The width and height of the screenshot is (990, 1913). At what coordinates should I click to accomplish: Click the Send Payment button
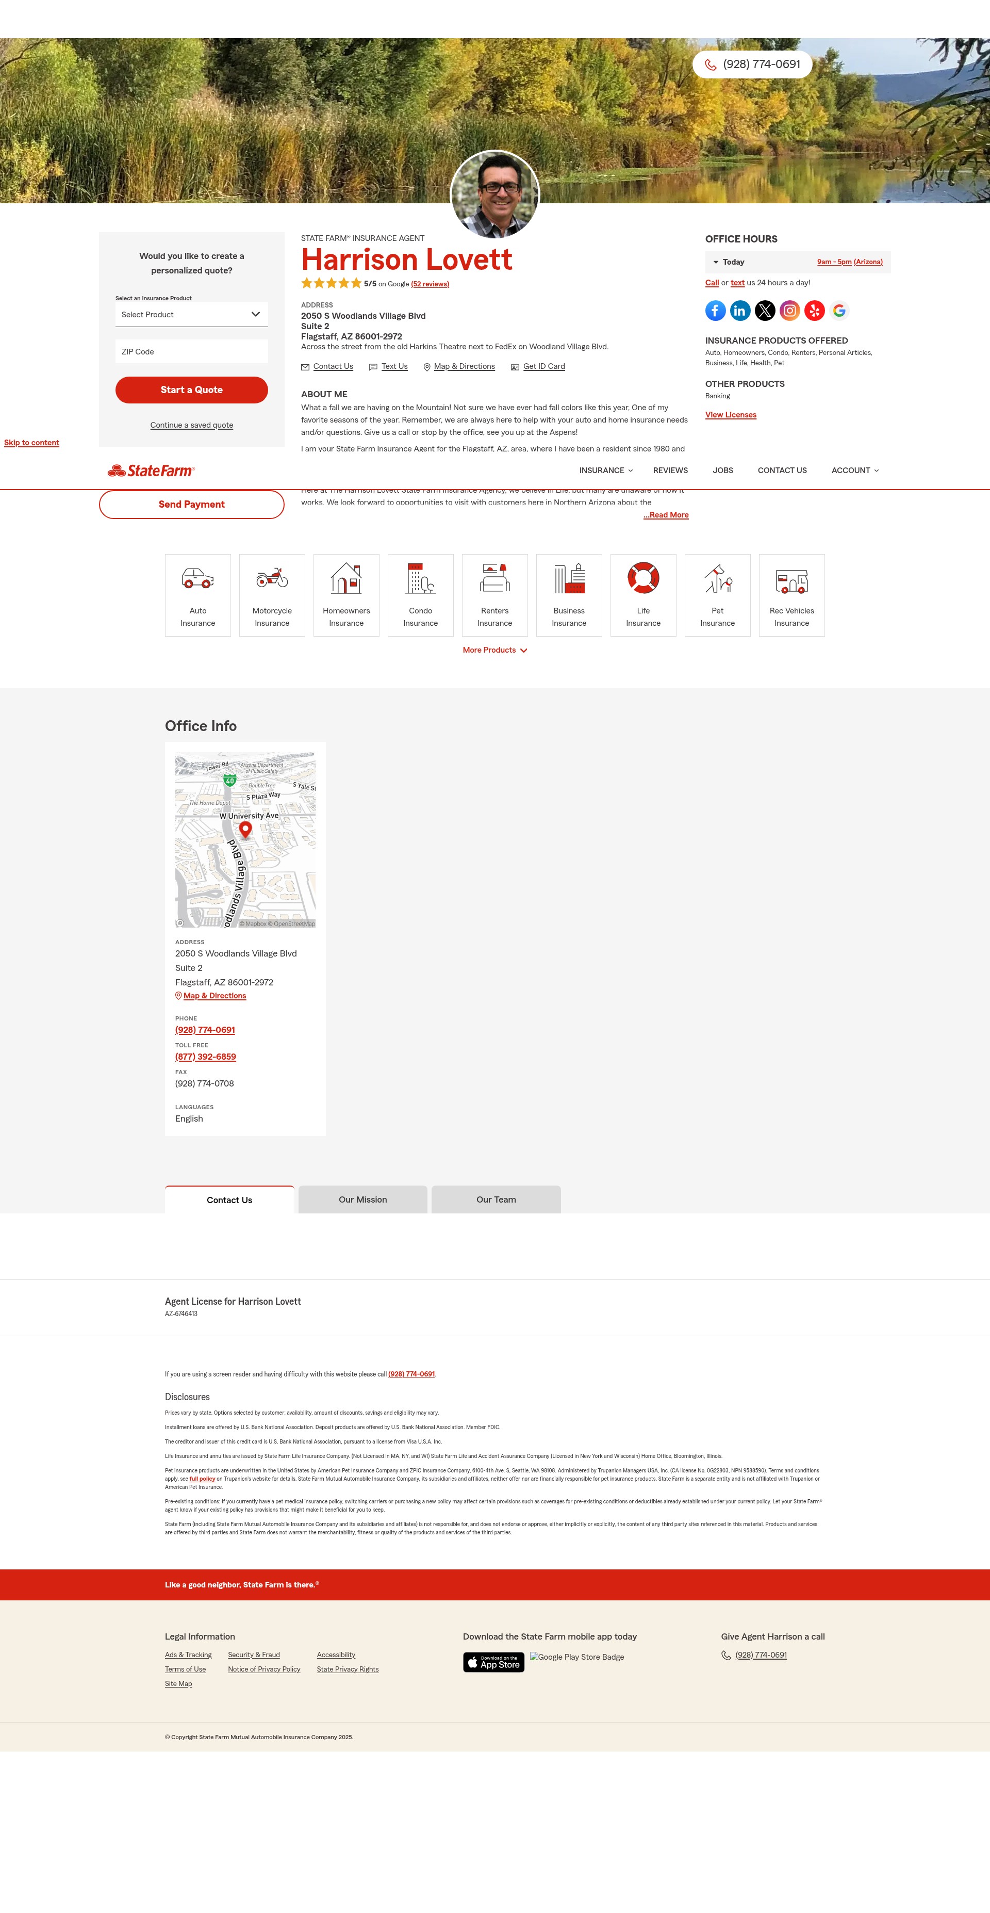(x=191, y=504)
